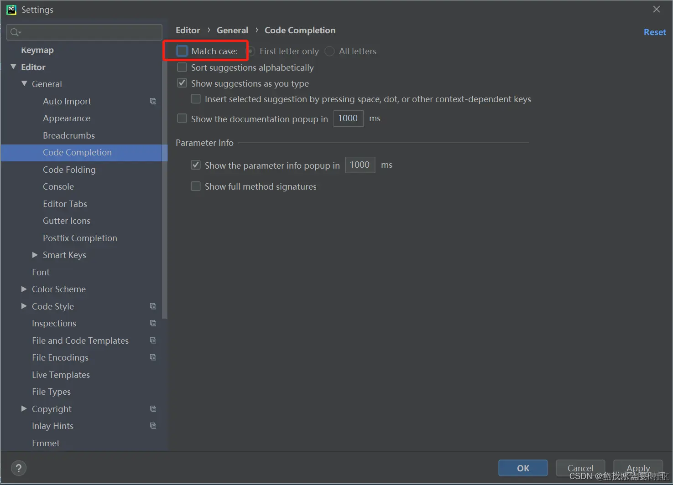Click the OK button
The image size is (673, 485).
click(x=523, y=468)
